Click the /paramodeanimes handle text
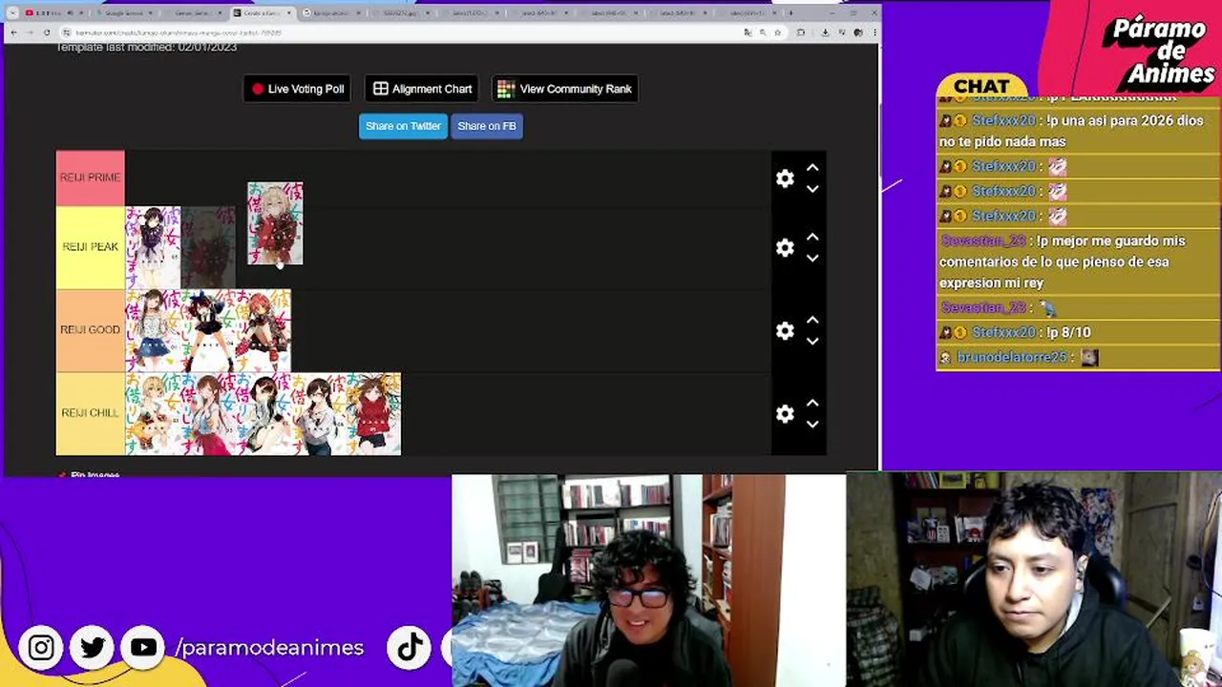 [270, 648]
